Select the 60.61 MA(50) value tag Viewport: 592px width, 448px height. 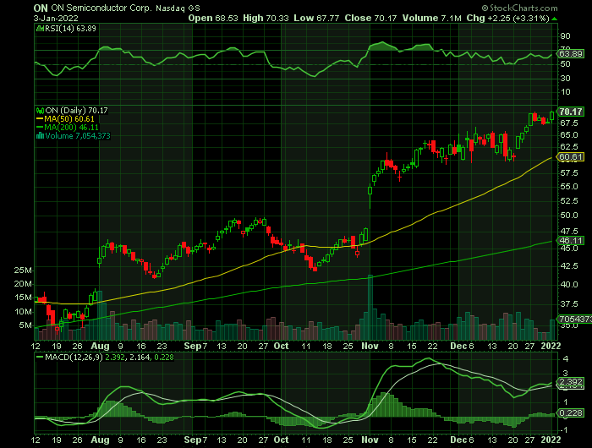[x=572, y=157]
